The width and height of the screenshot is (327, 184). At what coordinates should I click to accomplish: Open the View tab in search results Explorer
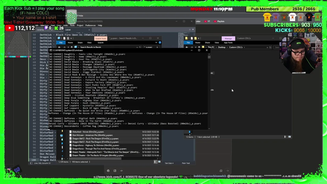tap(89, 43)
